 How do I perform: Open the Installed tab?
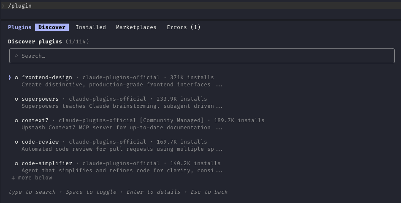(91, 27)
